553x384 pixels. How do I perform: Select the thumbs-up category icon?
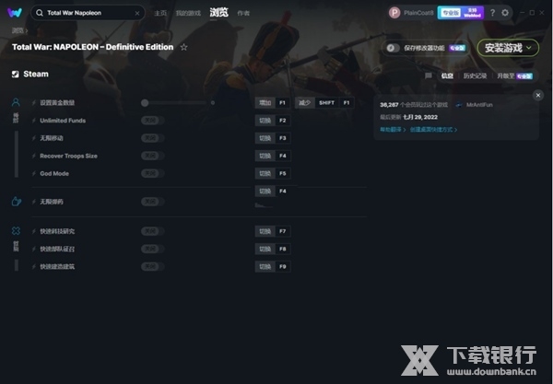tap(17, 201)
